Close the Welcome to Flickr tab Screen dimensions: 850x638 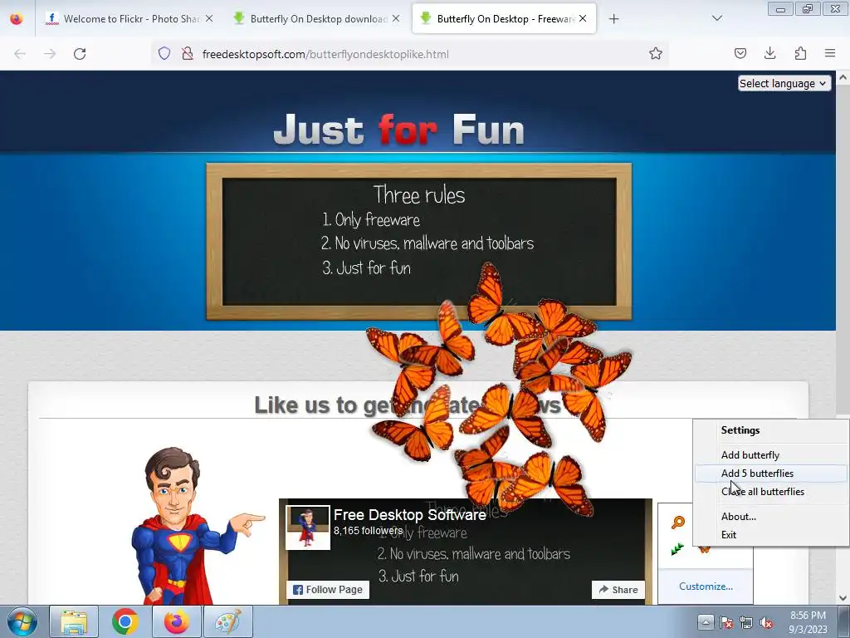[x=209, y=18]
